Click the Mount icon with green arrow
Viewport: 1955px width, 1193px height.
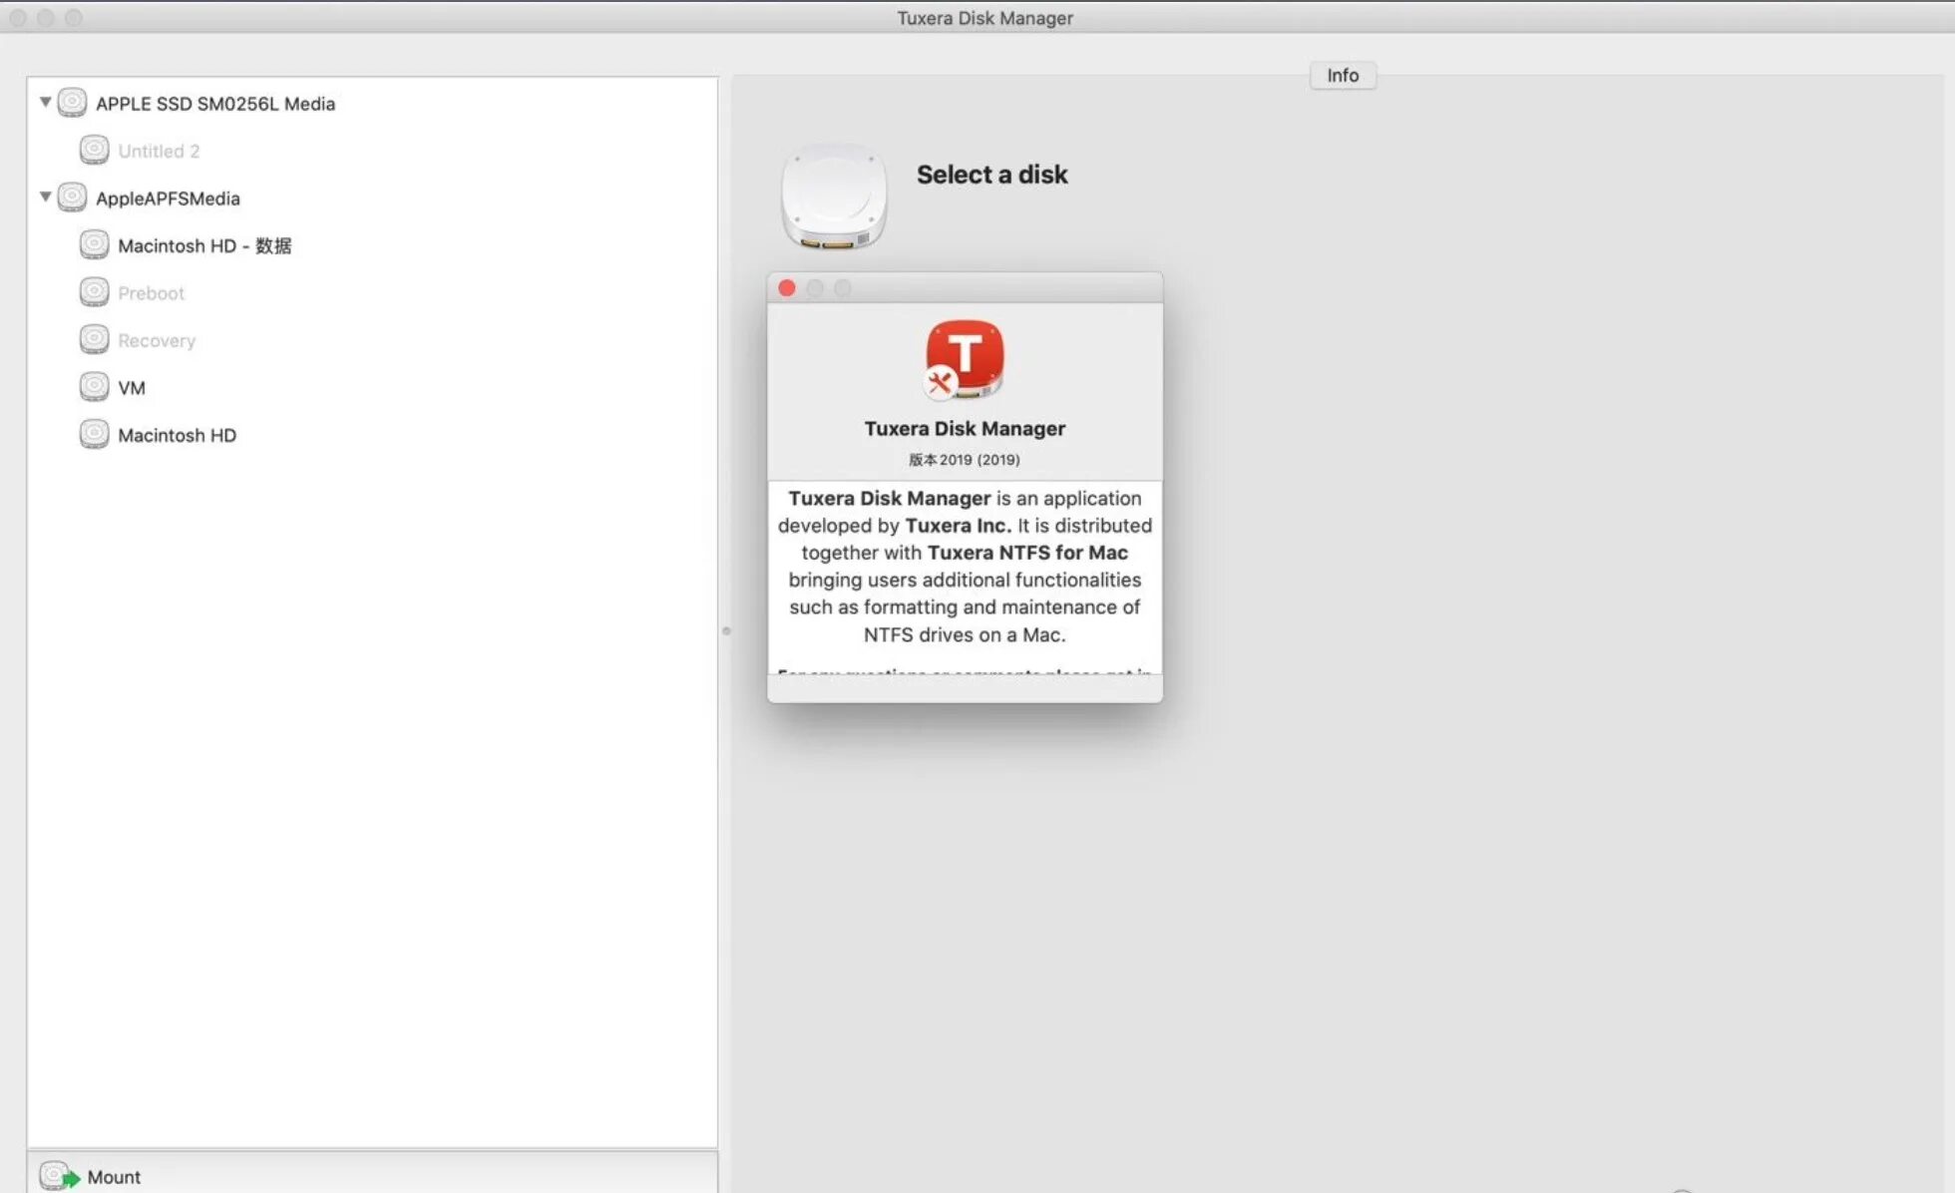(59, 1176)
